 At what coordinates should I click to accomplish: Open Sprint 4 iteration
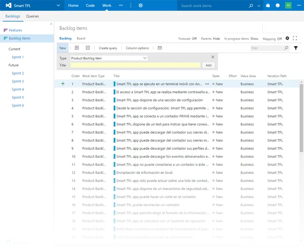coord(18,89)
